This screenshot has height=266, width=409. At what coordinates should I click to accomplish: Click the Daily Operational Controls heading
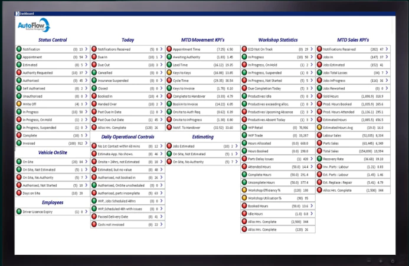pos(127,137)
